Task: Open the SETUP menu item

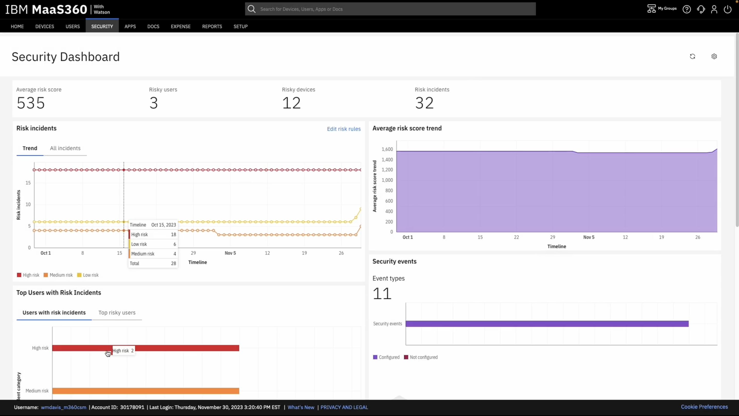Action: click(241, 26)
